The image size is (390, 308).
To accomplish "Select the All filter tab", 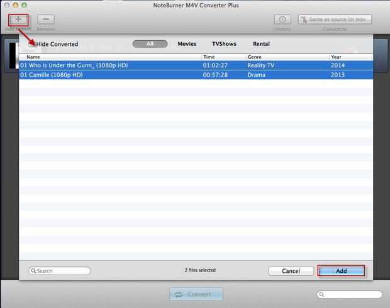I will click(x=150, y=44).
